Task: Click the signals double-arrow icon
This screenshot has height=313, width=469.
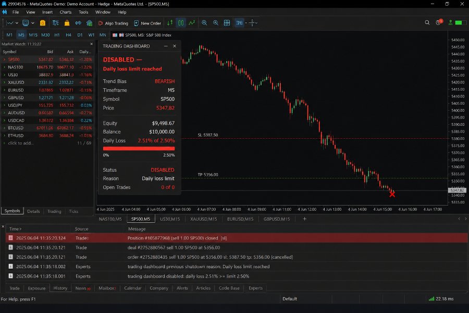Action: (x=78, y=23)
